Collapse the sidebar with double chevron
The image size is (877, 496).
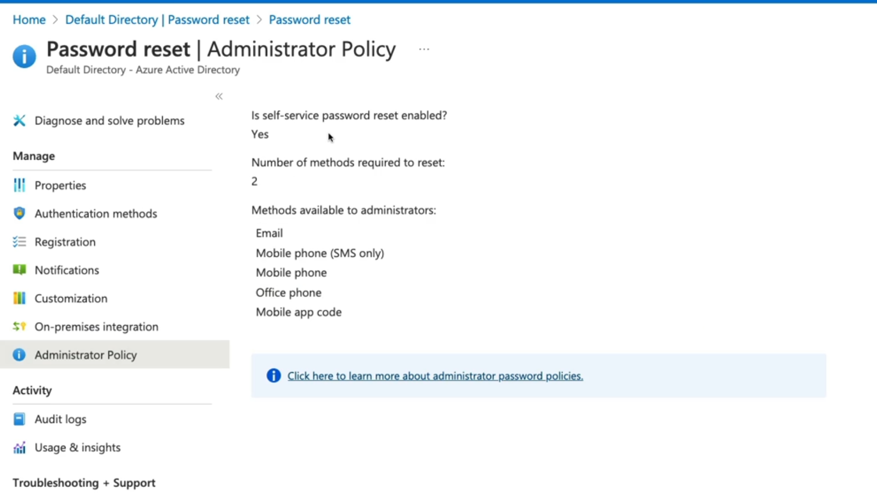pyautogui.click(x=219, y=96)
